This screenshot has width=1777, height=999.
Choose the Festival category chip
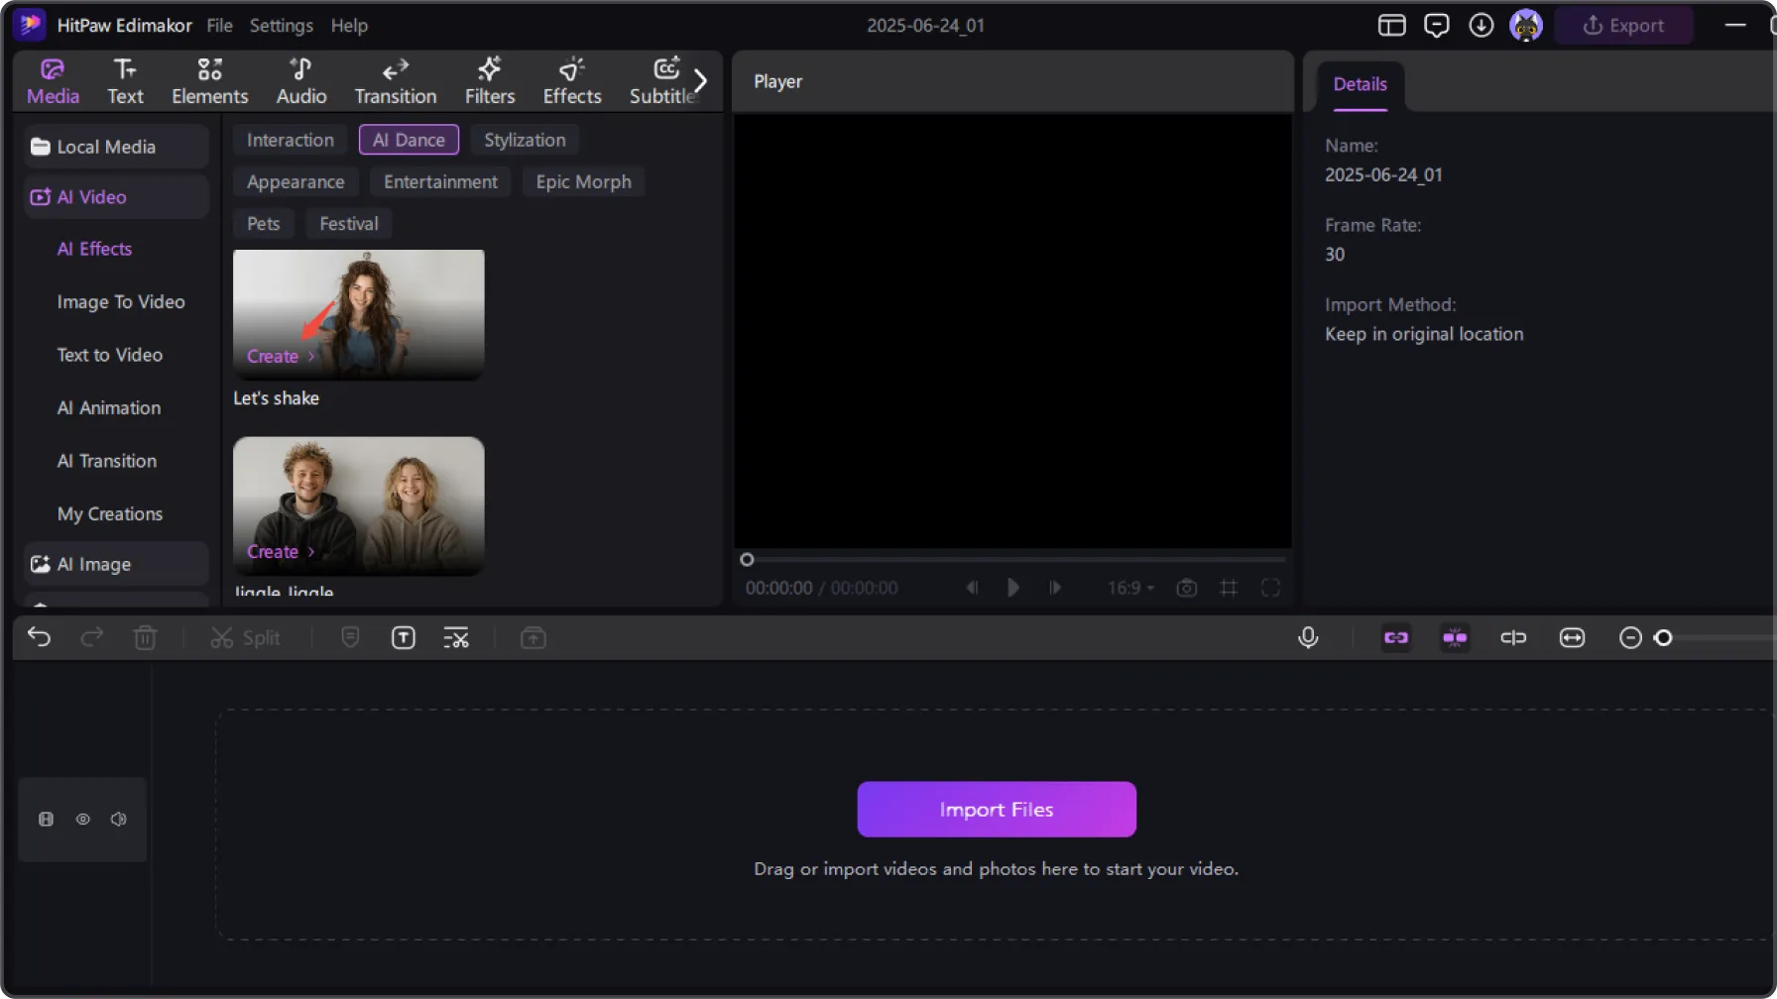[349, 224]
